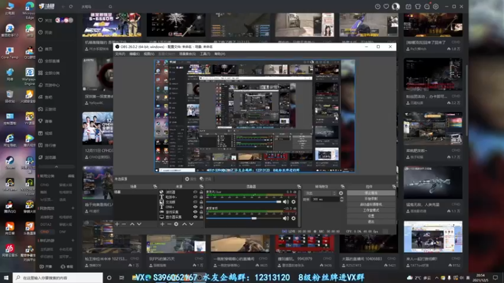Viewport: 504px width, 283px height.
Task: Open history clock icon in Douyu top bar
Action: (377, 6)
